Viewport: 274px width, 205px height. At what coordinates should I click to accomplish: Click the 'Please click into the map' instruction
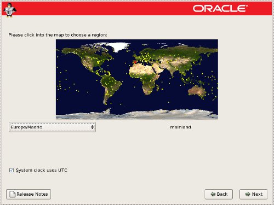[x=58, y=35]
